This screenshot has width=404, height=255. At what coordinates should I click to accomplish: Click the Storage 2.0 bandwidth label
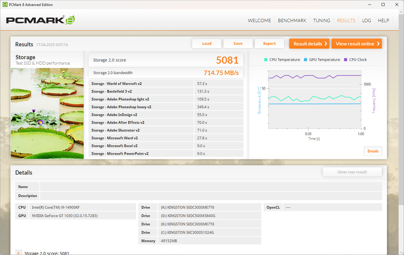coord(113,73)
